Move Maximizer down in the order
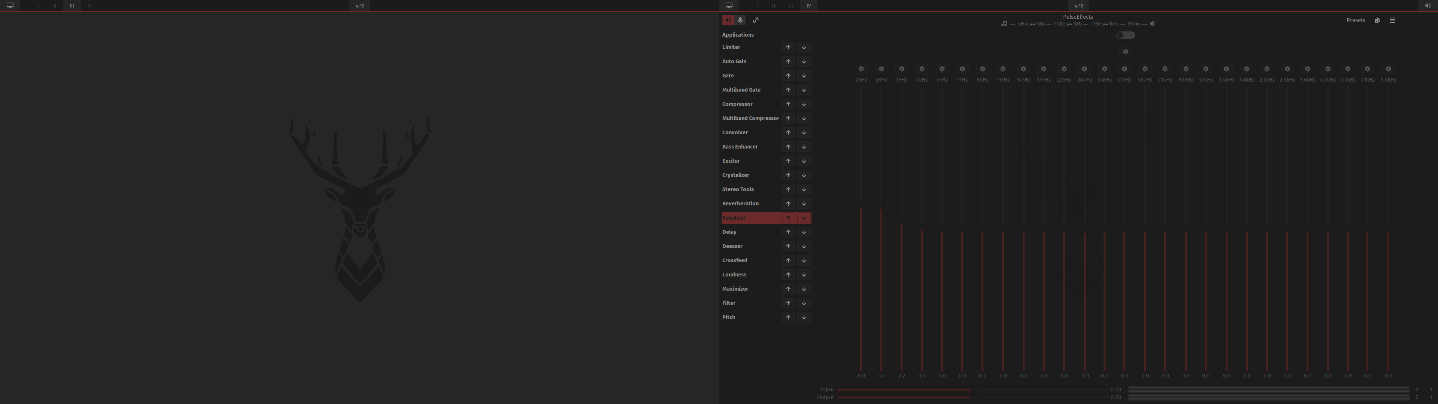 point(804,289)
